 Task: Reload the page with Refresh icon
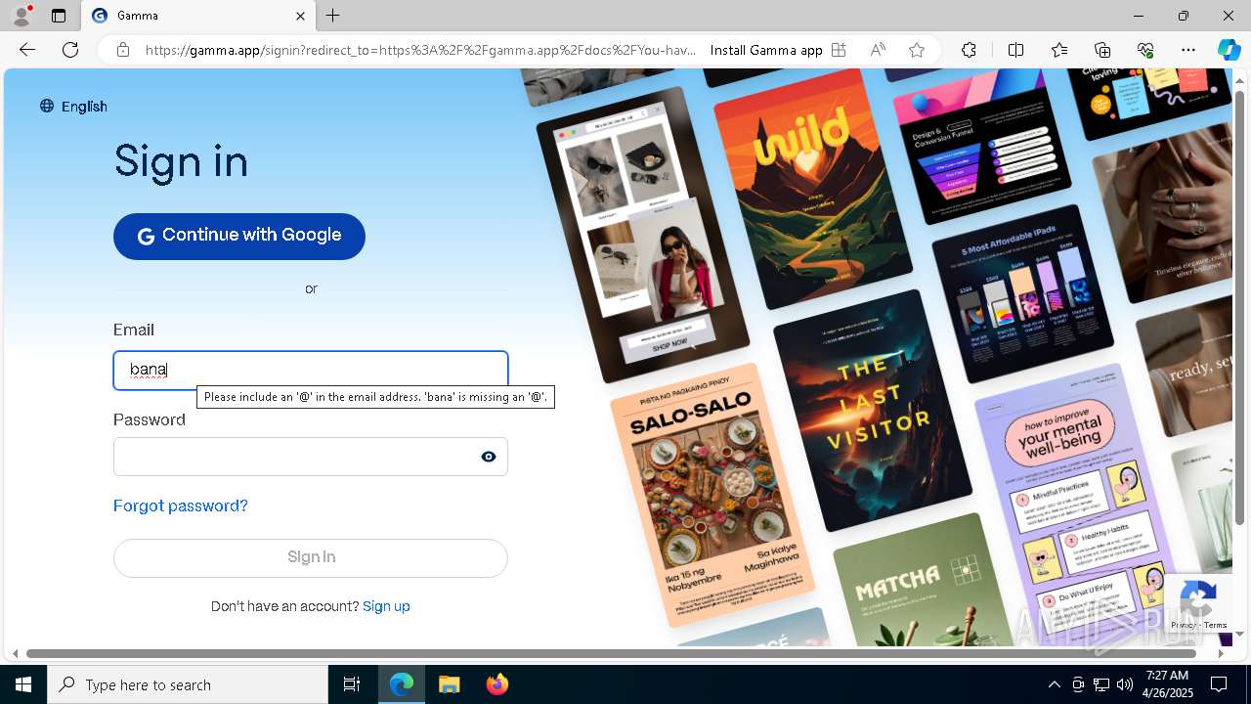click(70, 50)
